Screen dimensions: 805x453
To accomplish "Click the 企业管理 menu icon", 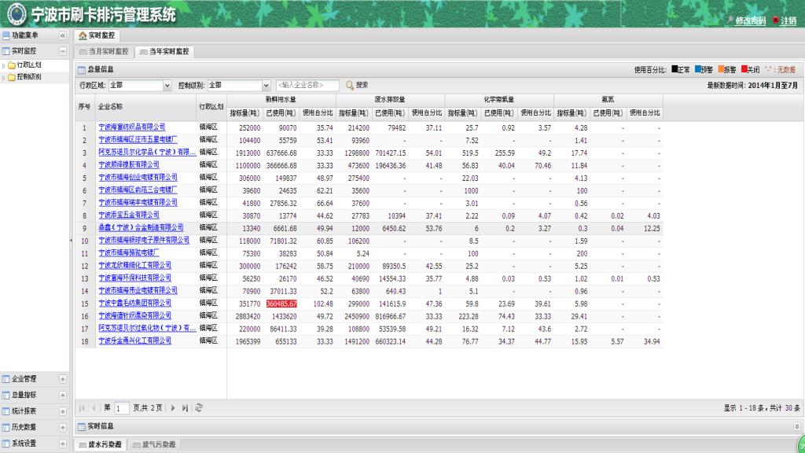I will pos(6,379).
